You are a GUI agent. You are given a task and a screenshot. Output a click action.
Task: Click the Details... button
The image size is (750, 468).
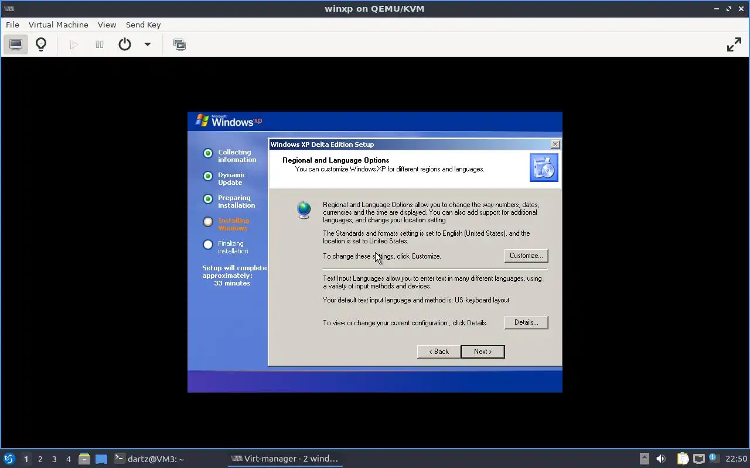click(x=526, y=322)
